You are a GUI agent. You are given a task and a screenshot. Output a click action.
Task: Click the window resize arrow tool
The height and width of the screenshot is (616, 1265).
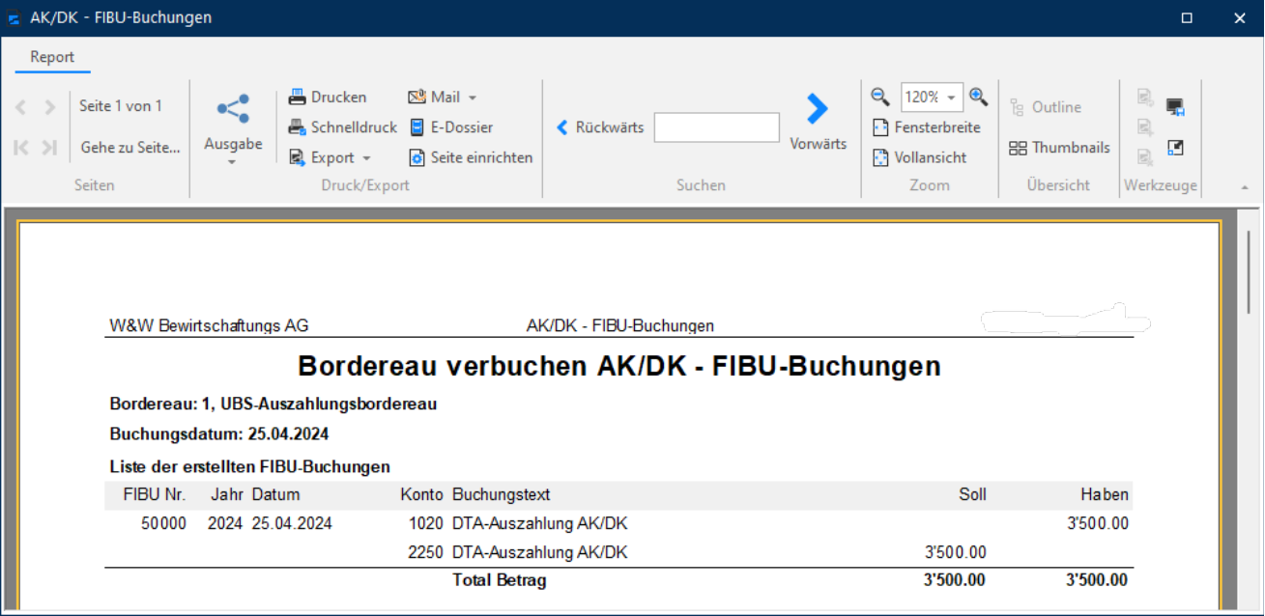pyautogui.click(x=1175, y=148)
